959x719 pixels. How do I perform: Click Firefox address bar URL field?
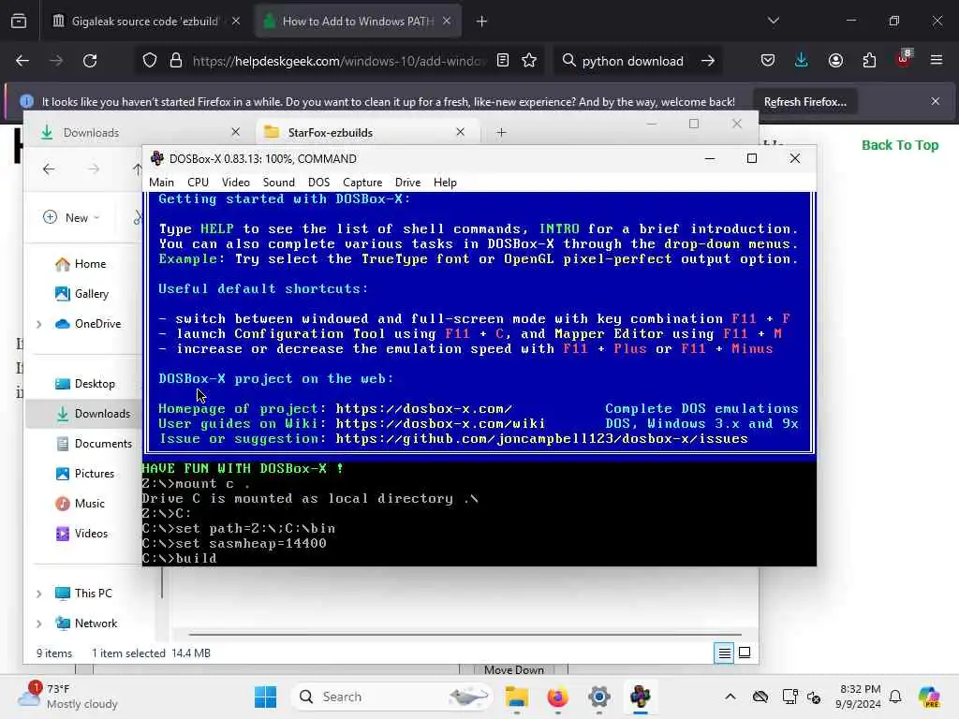tap(339, 61)
